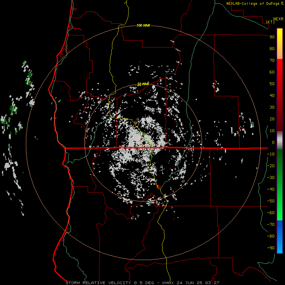Click the -40 value on the velocity scale
285x285 pixels.
pyautogui.click(x=271, y=189)
